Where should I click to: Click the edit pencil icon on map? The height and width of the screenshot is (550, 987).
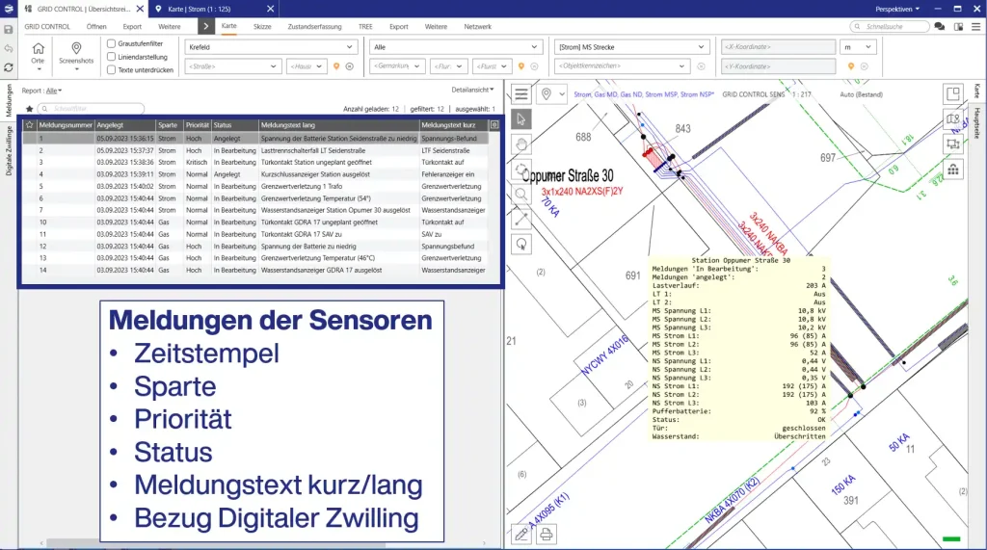521,535
